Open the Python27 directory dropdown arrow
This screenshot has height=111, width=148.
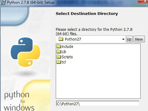click(123, 39)
